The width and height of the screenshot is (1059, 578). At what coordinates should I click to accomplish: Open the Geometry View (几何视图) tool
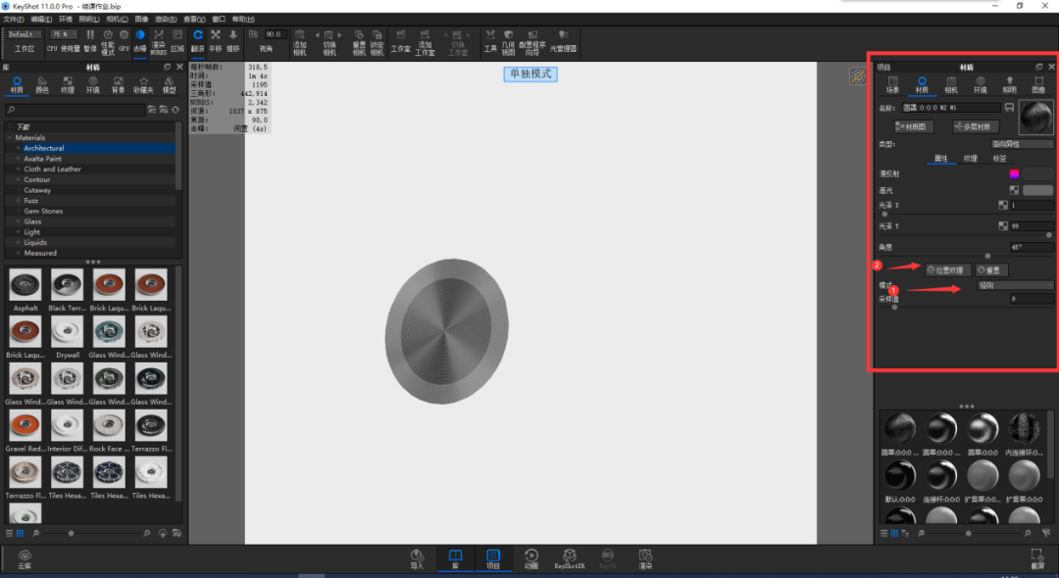tap(508, 42)
